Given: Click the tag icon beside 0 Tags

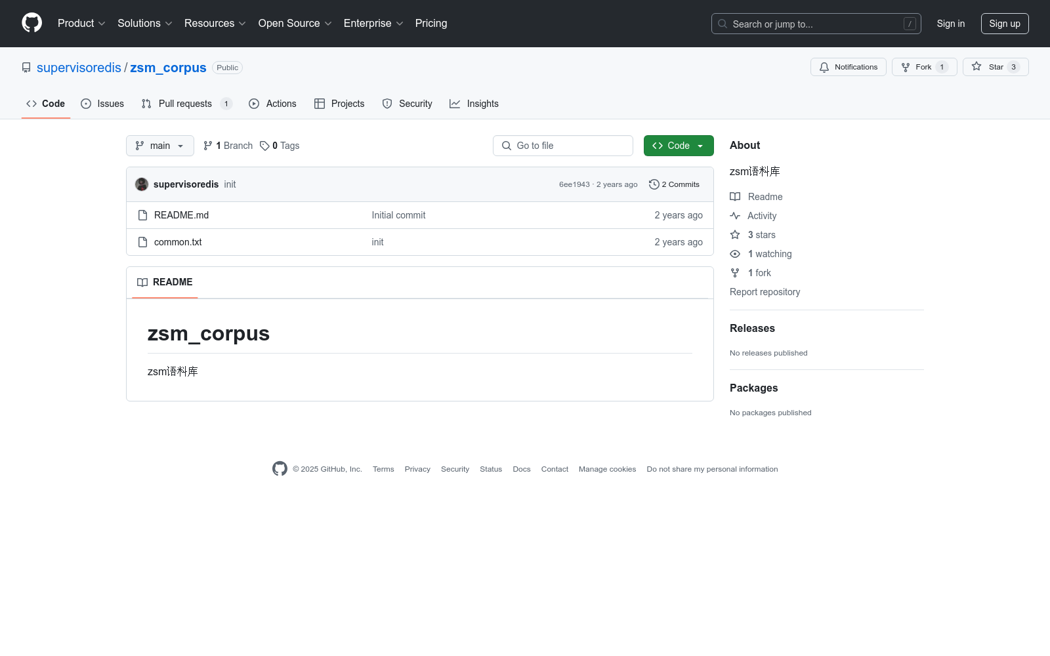Looking at the screenshot, I should [264, 146].
